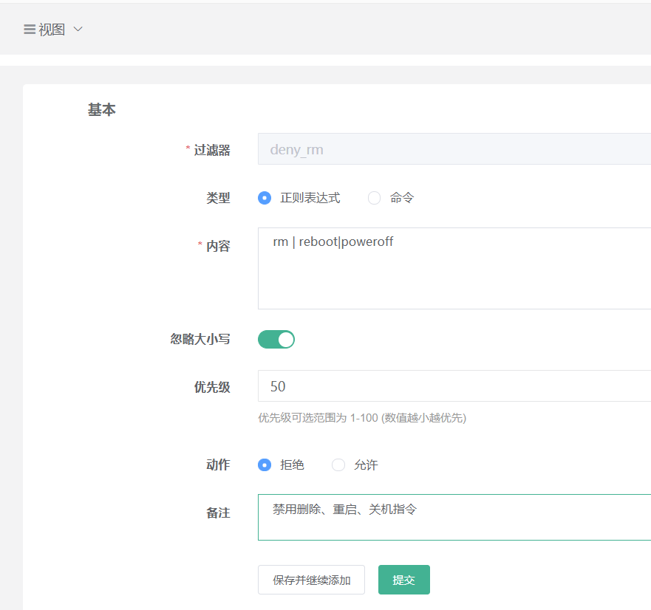The height and width of the screenshot is (610, 651).
Task: Open the 视图 menu label
Action: [52, 30]
